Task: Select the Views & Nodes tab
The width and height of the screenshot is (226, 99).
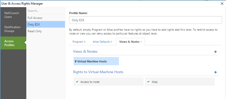Action: point(131,42)
